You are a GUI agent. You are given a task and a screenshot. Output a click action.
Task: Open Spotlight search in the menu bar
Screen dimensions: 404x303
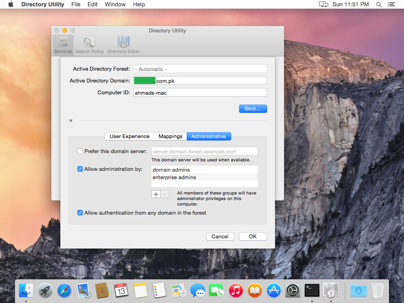pyautogui.click(x=379, y=4)
